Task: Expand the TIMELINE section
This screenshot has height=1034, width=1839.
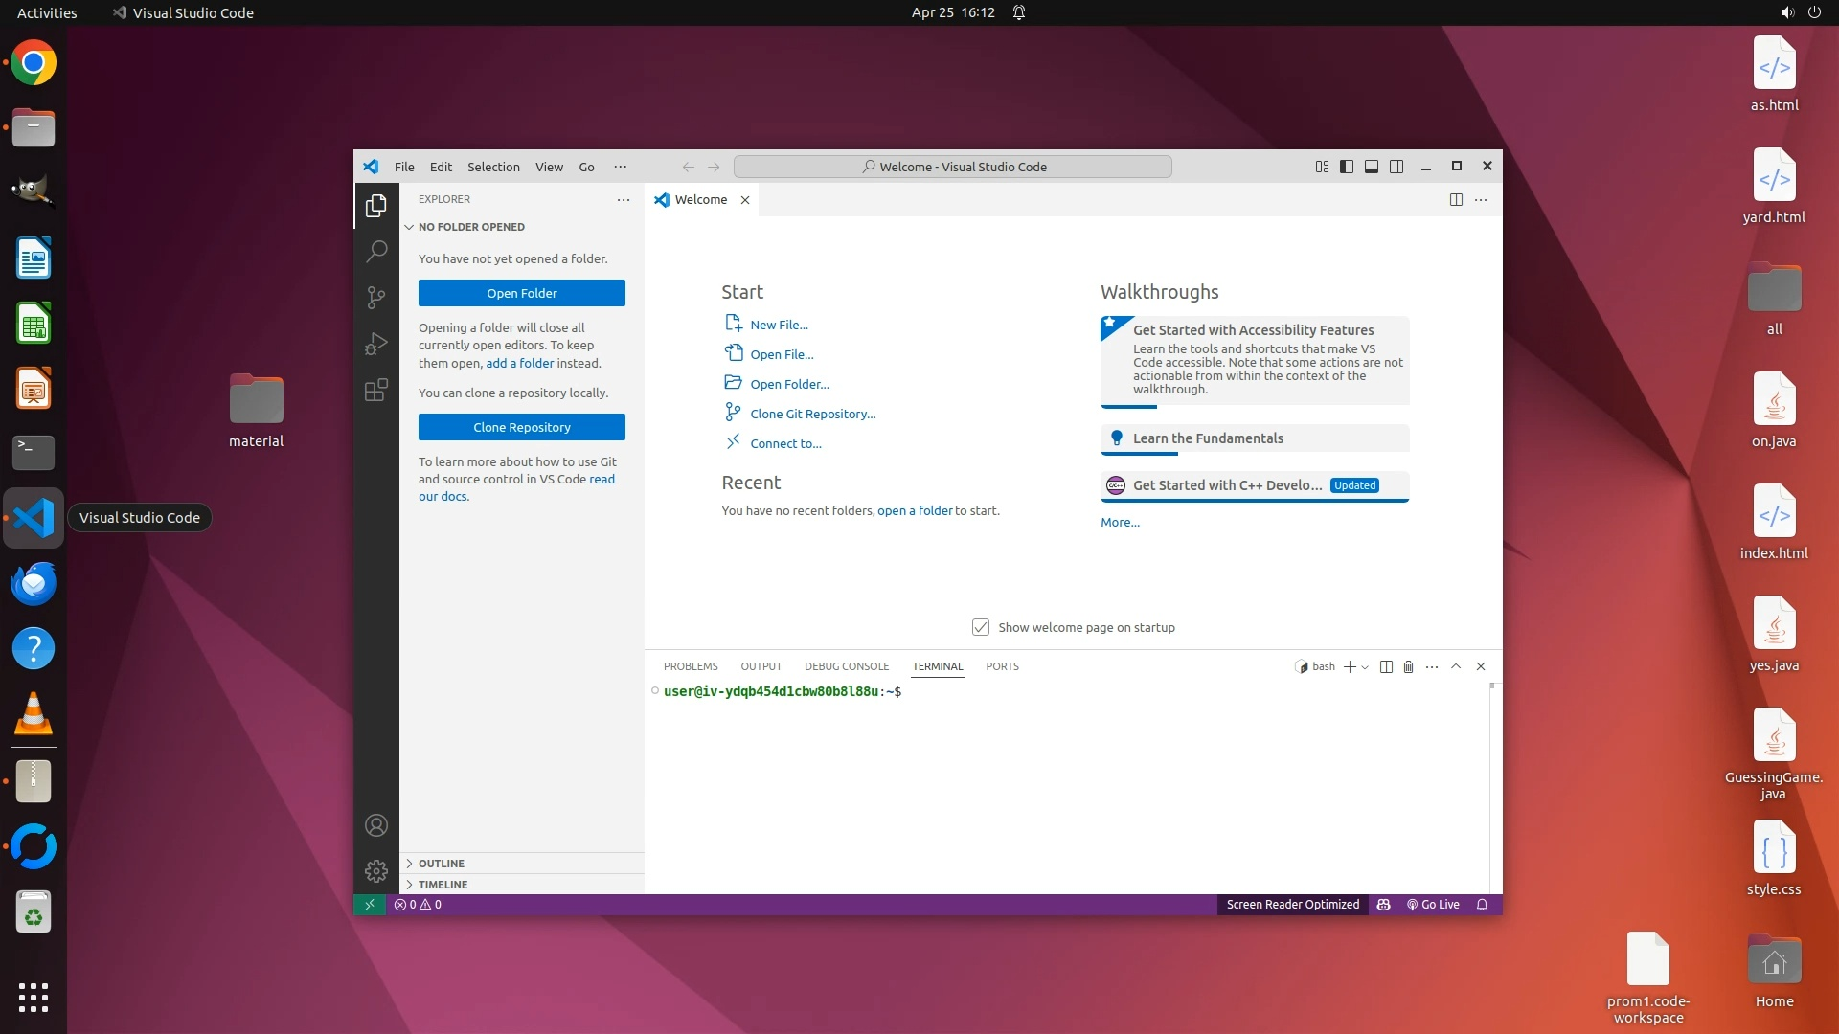Action: (443, 885)
